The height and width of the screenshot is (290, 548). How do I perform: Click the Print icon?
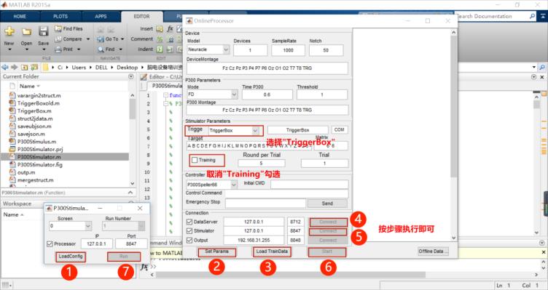point(58,49)
